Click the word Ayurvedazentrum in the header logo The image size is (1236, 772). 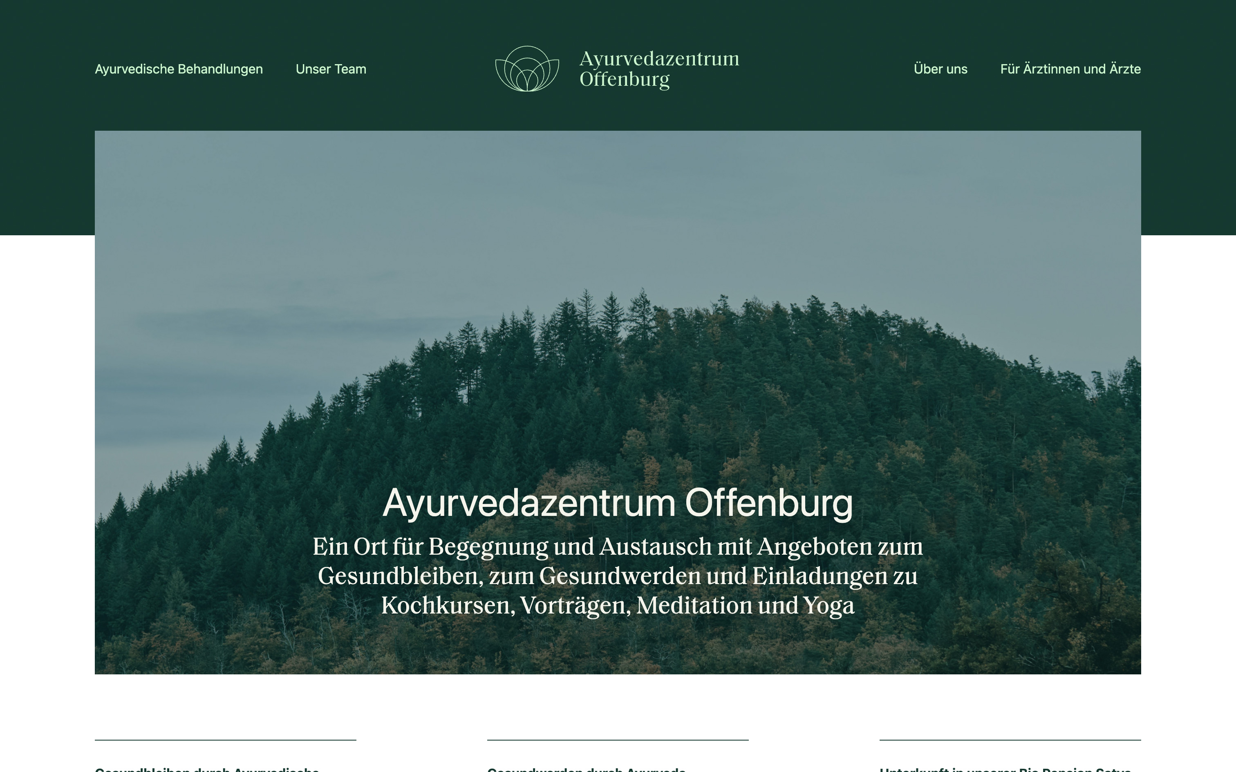[x=659, y=59]
